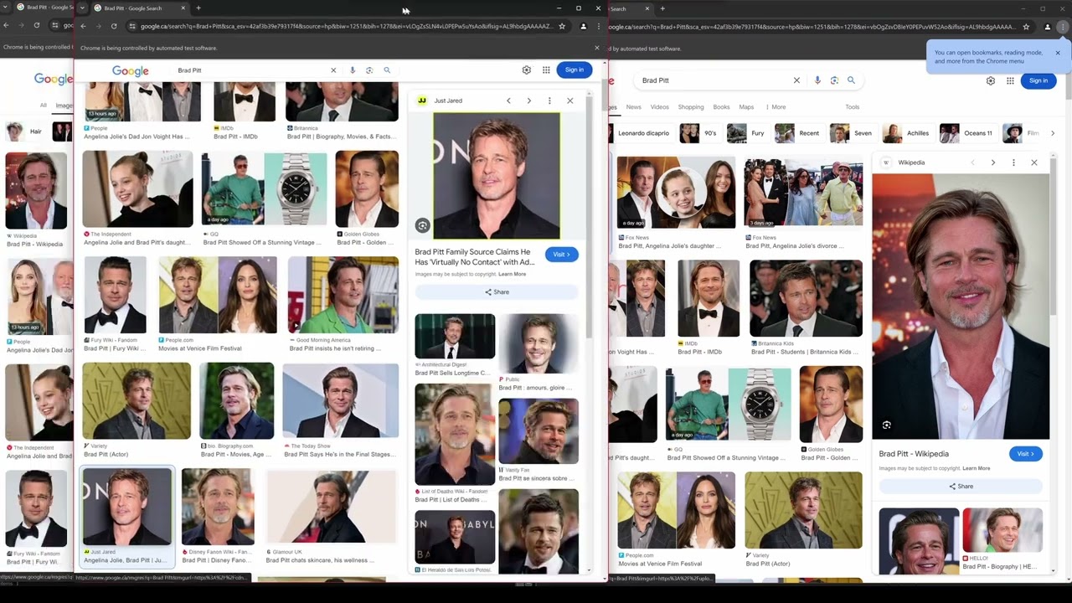Bookmark page in right Chrome window

(1026, 27)
